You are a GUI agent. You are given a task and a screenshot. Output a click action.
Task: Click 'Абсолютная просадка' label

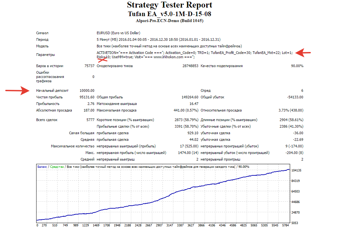[x=54, y=111]
